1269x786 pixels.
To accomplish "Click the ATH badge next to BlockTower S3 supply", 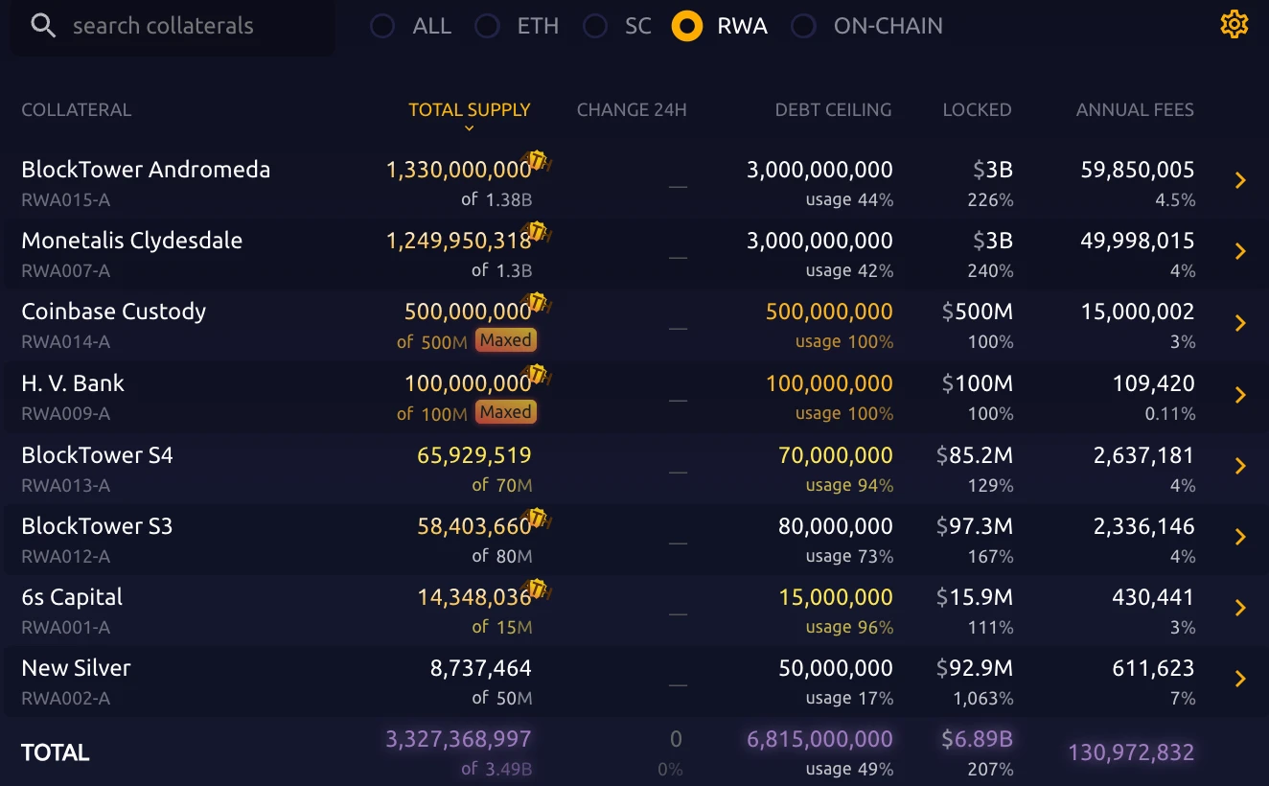I will click(537, 518).
